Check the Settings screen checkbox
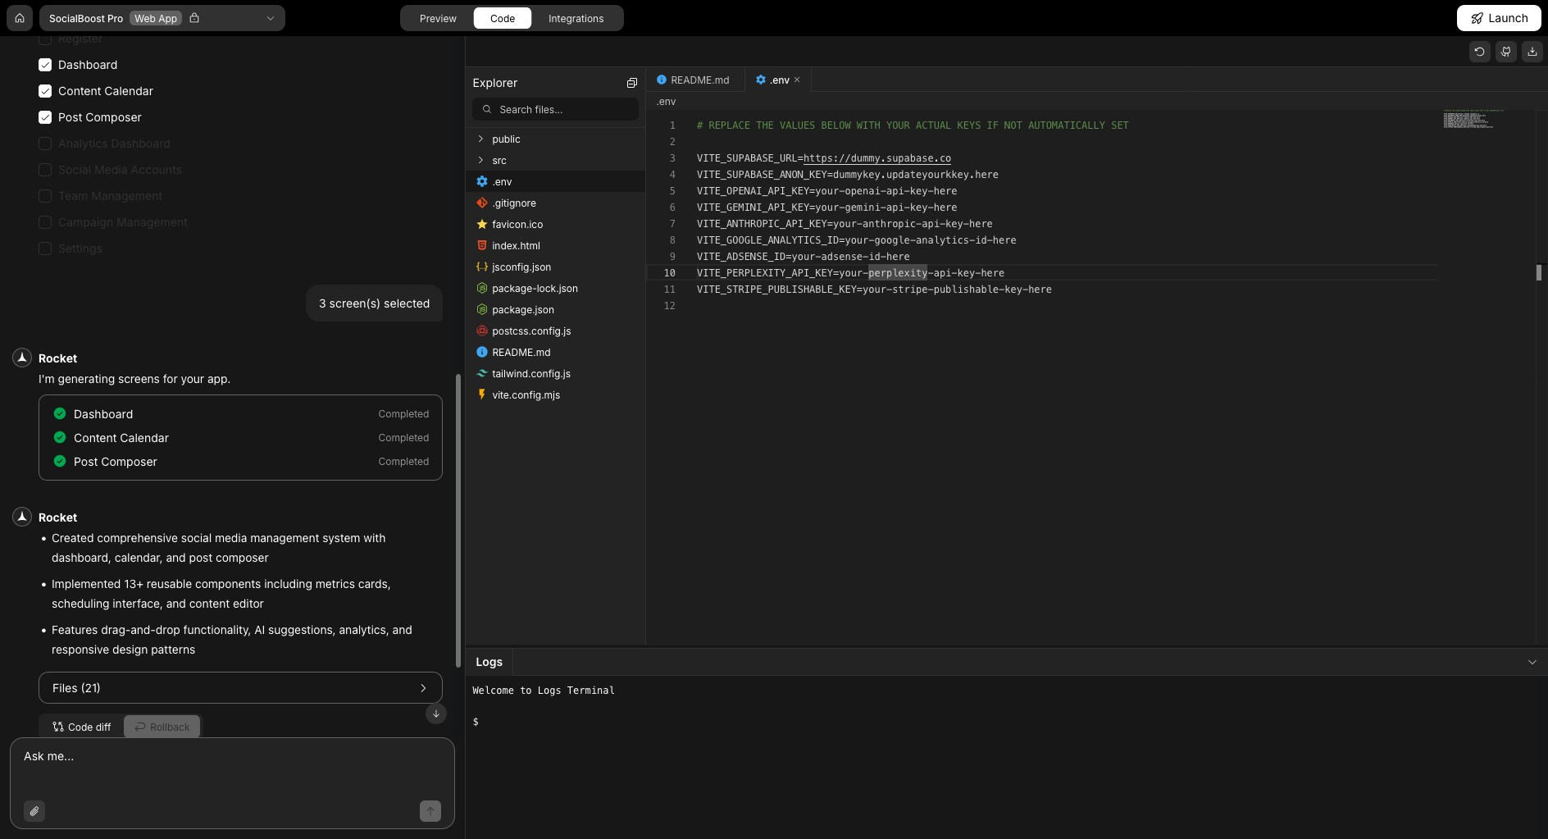Screen dimensions: 1548x839 45,248
